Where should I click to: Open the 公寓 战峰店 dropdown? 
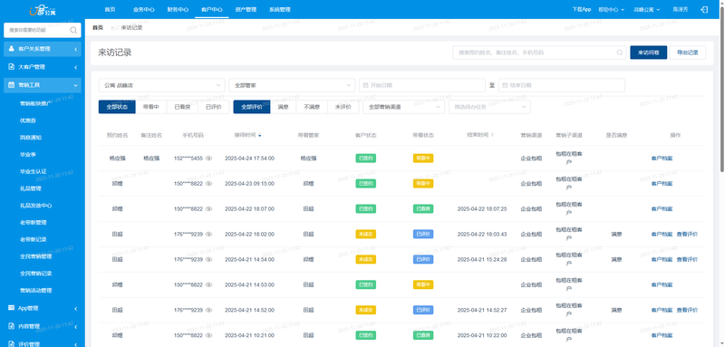click(x=161, y=85)
